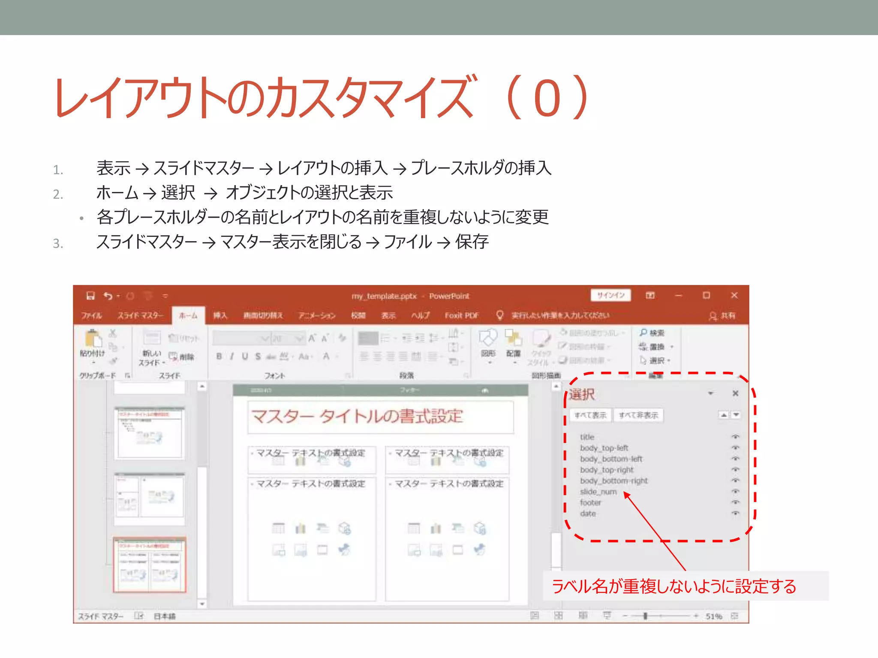Open the Shapes (図形) gallery icon
Image resolution: width=878 pixels, height=658 pixels.
point(488,338)
